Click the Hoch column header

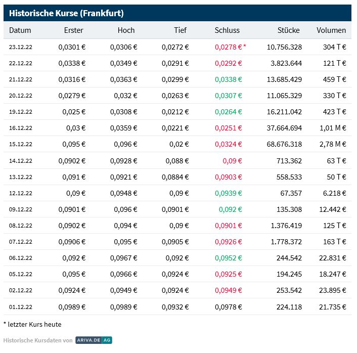pos(126,30)
